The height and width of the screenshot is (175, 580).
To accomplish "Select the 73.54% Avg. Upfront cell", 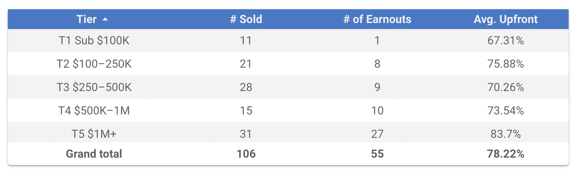I will (x=505, y=111).
